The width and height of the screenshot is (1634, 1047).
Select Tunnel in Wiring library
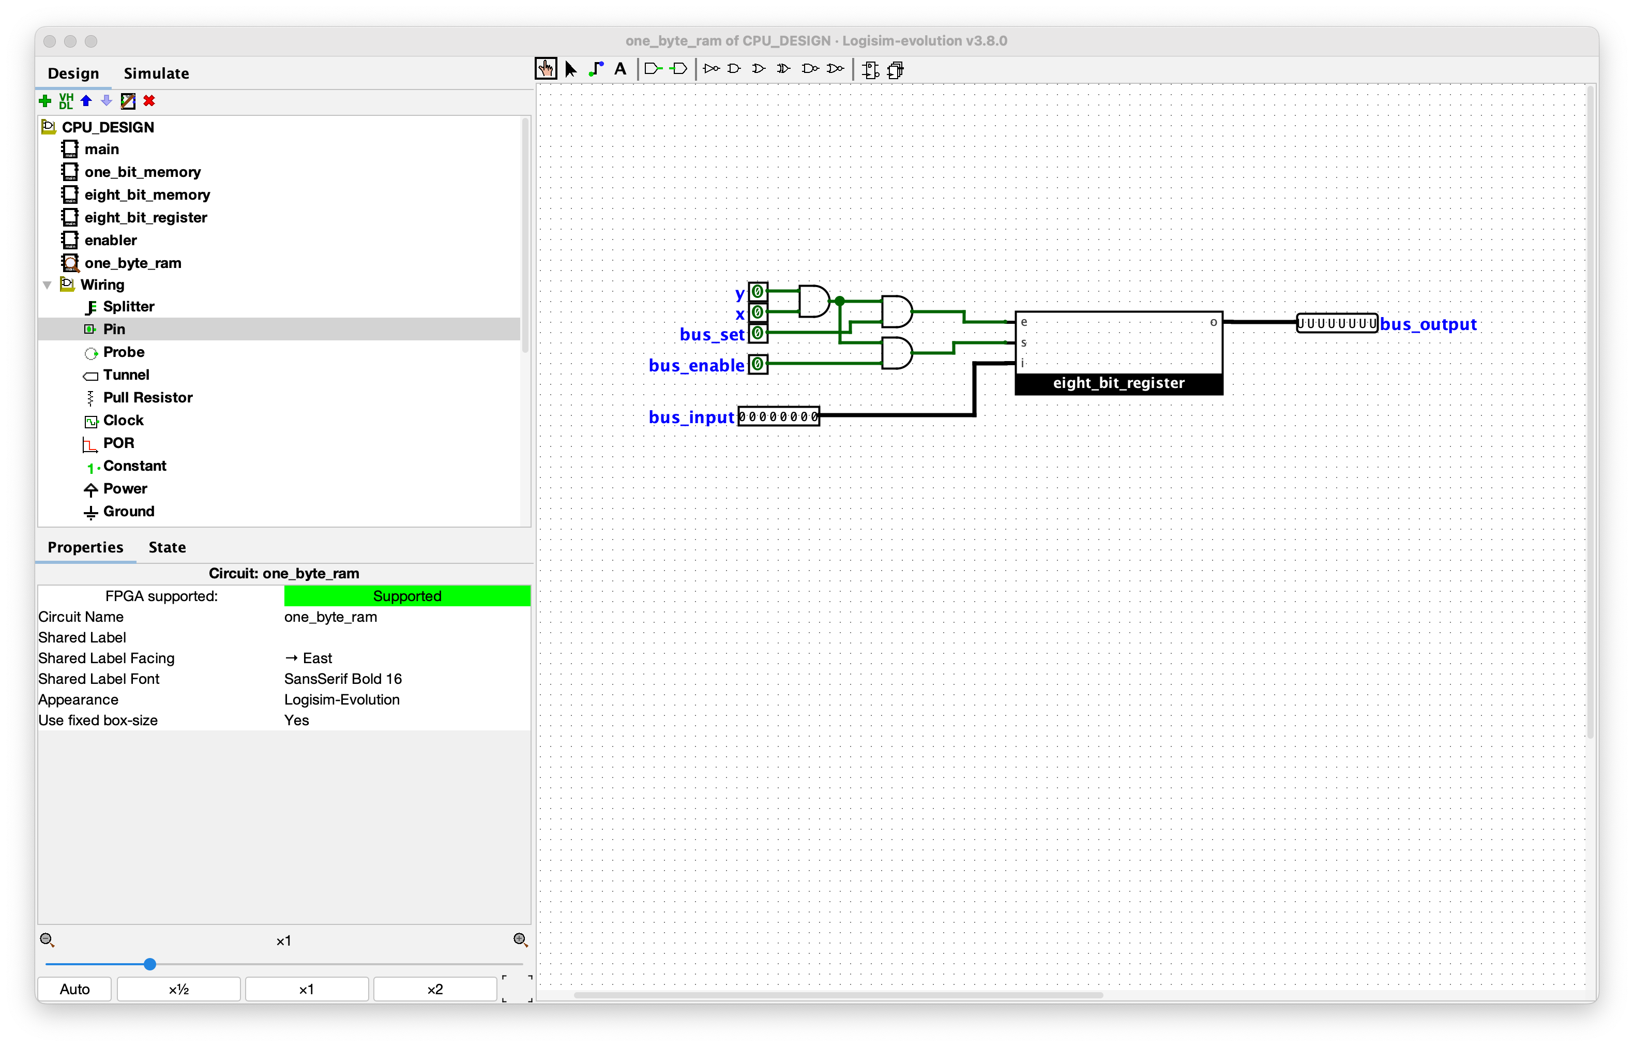pyautogui.click(x=126, y=375)
